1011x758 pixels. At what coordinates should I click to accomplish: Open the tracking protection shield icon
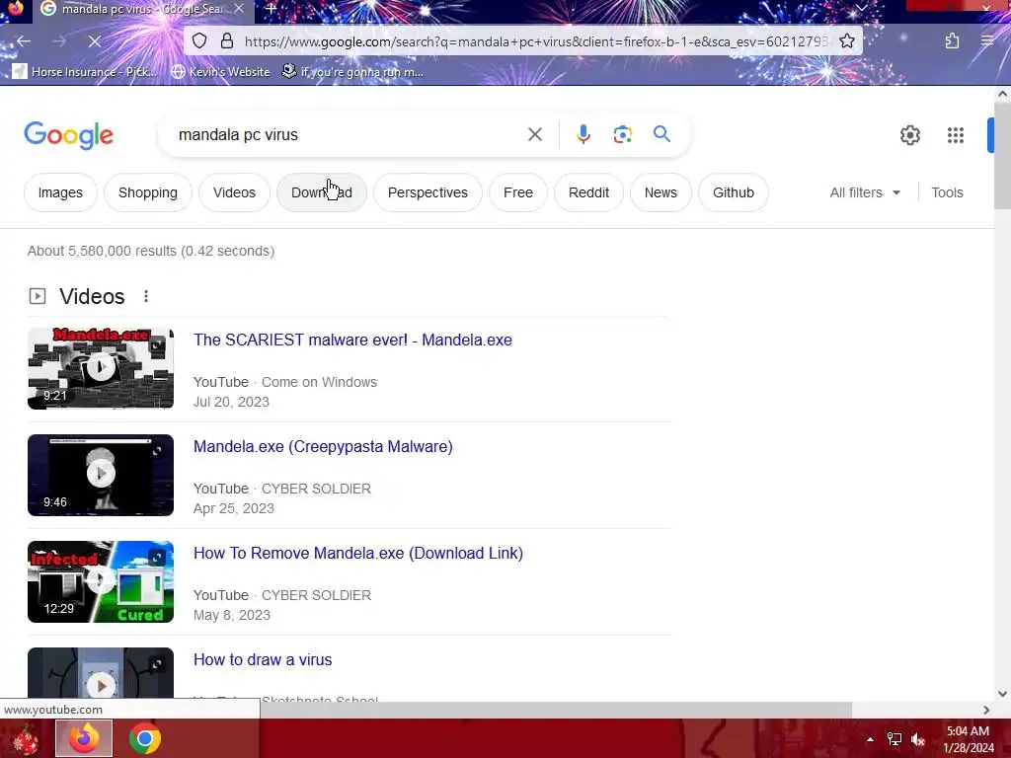coord(199,41)
